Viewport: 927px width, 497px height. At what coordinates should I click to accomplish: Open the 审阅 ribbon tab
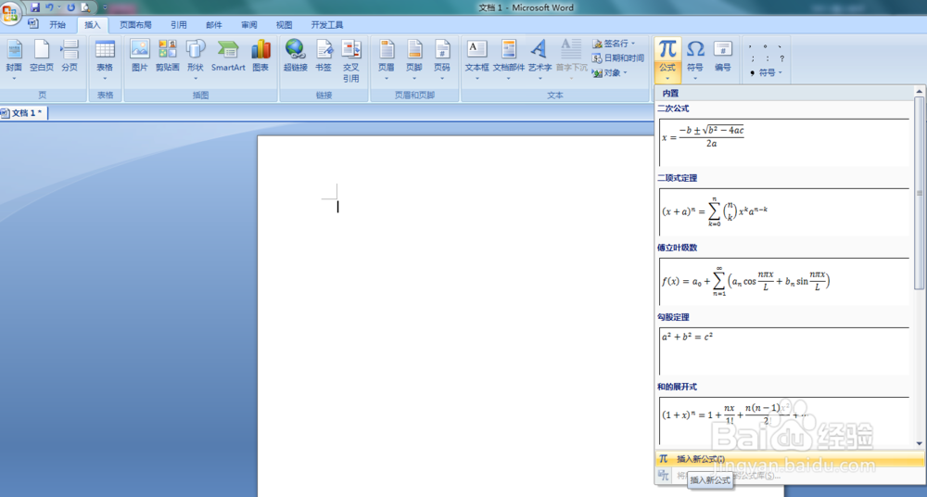248,25
